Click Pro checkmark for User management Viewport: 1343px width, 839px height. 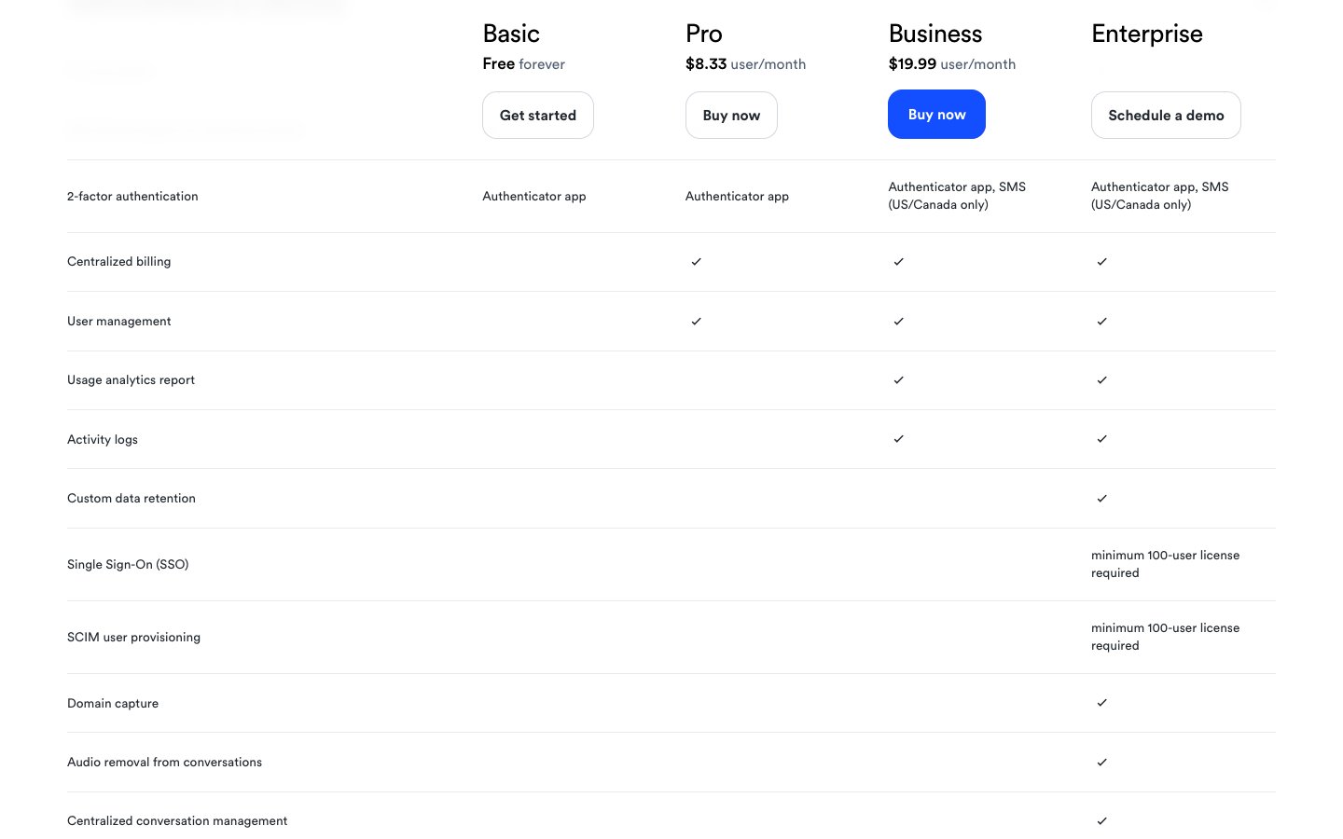[x=696, y=322]
